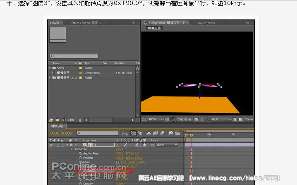This screenshot has width=297, height=185.
Task: Toggle mask and shape path visibility
Action: [x=173, y=120]
